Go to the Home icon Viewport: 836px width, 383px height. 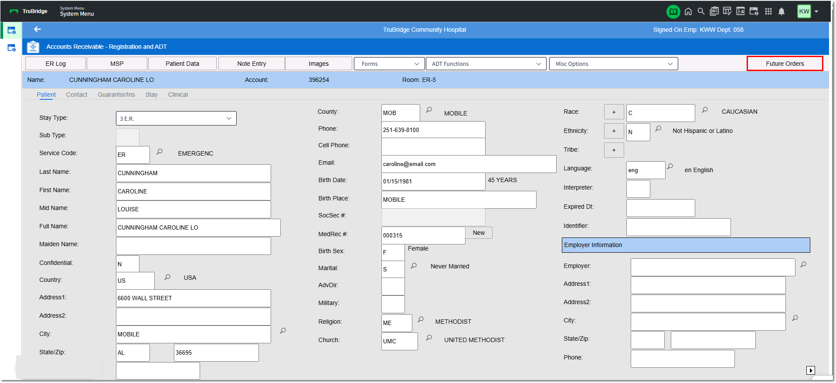click(688, 12)
